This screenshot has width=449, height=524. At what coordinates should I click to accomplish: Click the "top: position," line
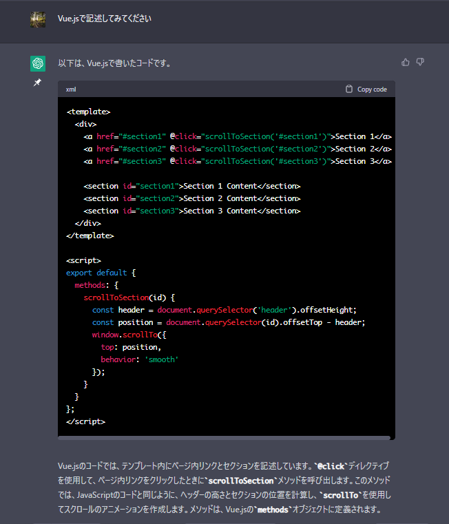click(131, 347)
